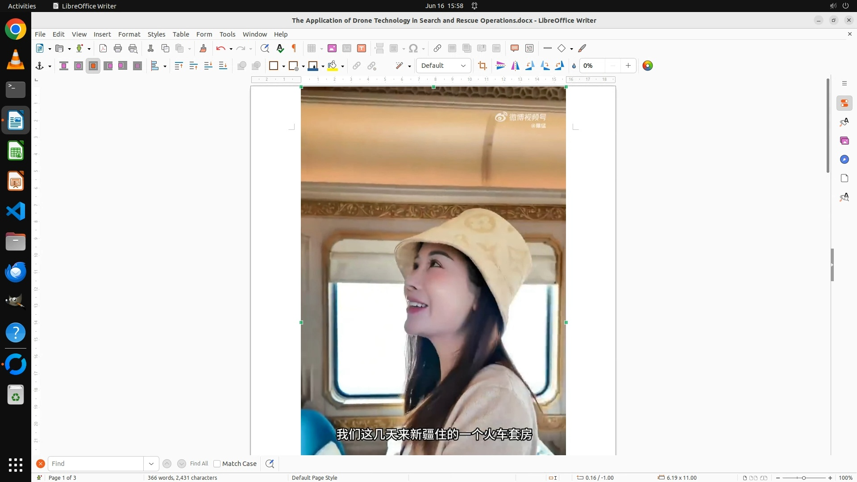Screen dimensions: 857x482
Task: Increase transparency with plus button
Action: (x=628, y=66)
